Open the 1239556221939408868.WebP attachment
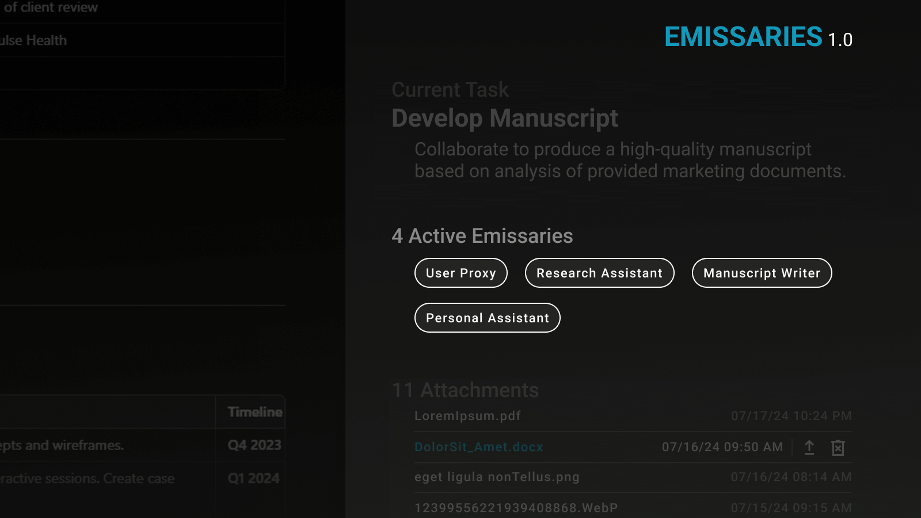 point(516,508)
